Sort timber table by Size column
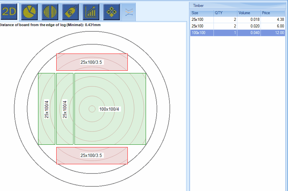 tap(202, 13)
